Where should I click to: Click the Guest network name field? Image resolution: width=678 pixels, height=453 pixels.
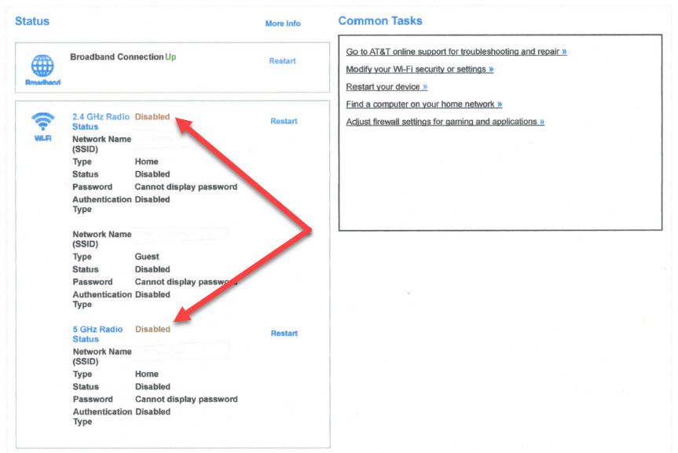pos(181,234)
